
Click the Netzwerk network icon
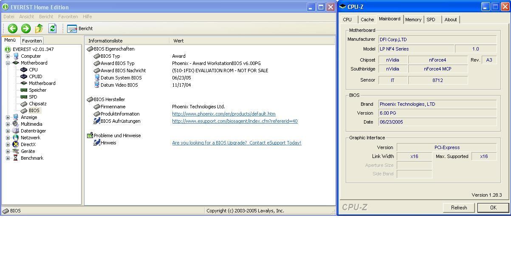16,138
